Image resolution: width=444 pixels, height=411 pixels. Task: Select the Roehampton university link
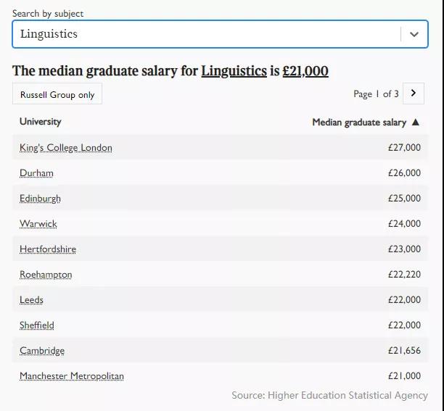[46, 275]
